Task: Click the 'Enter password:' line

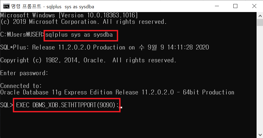Action: [24, 73]
